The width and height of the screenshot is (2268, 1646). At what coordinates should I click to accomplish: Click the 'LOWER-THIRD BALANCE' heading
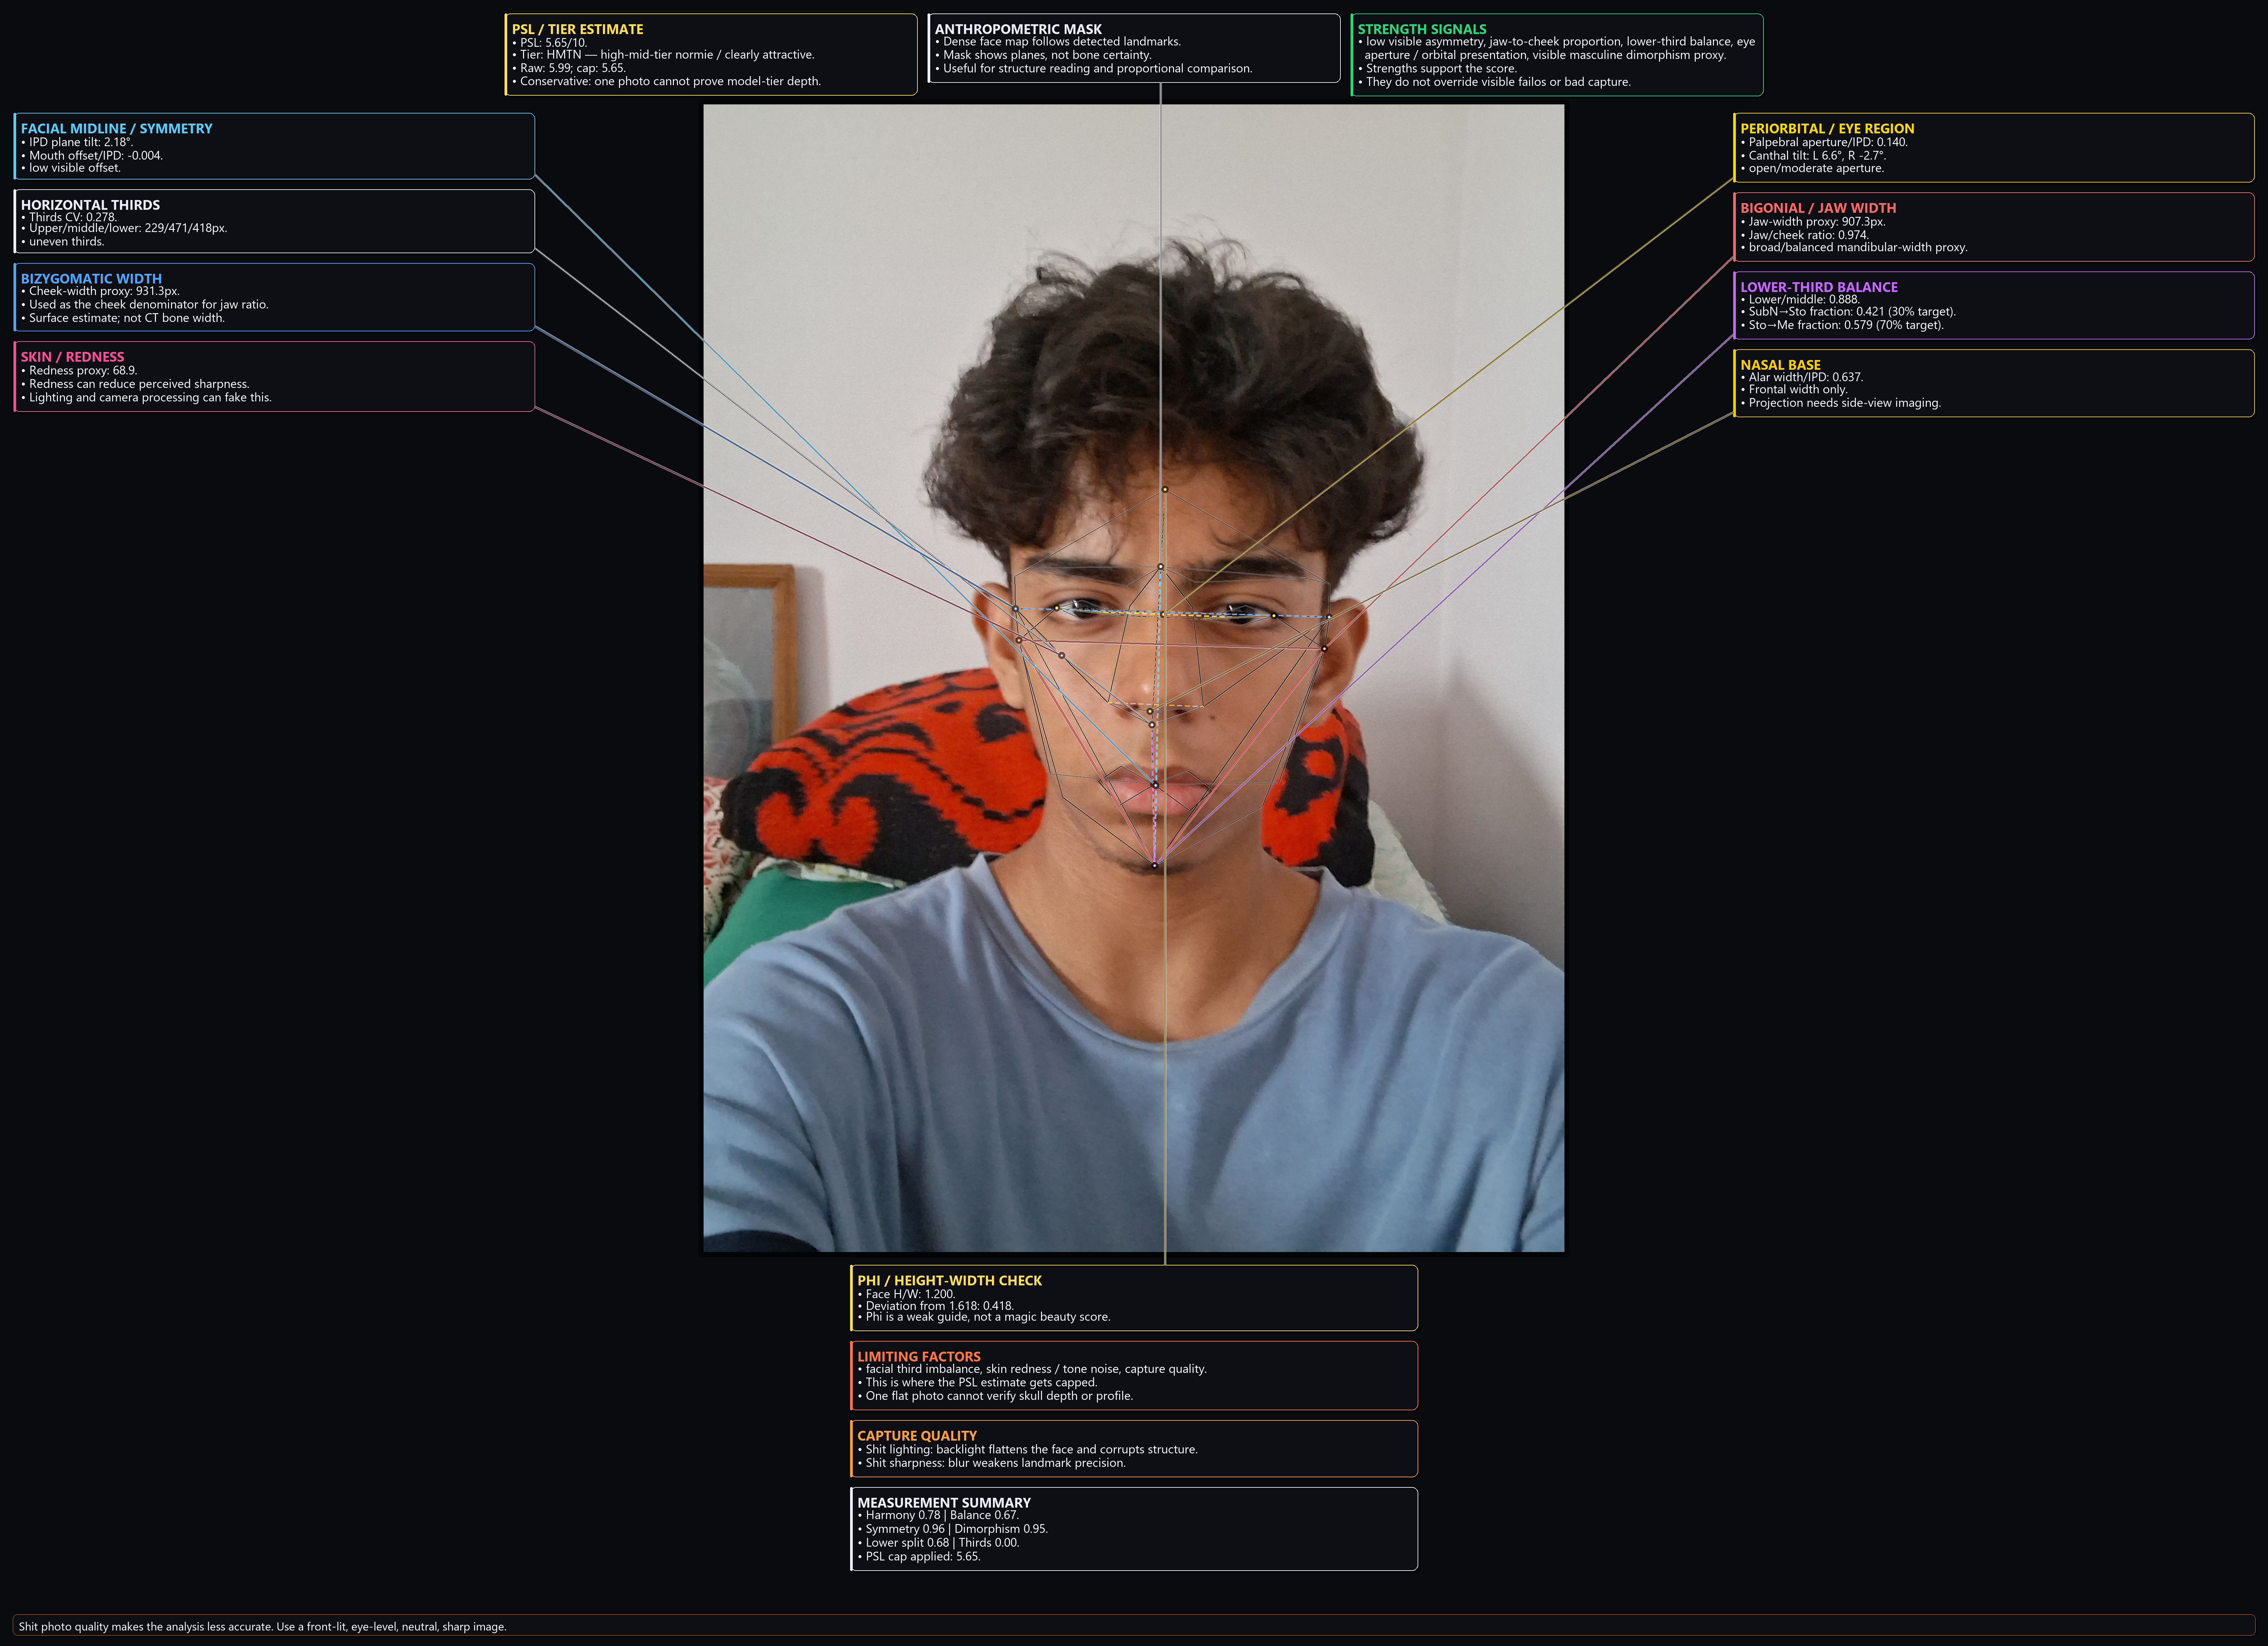coord(1819,287)
